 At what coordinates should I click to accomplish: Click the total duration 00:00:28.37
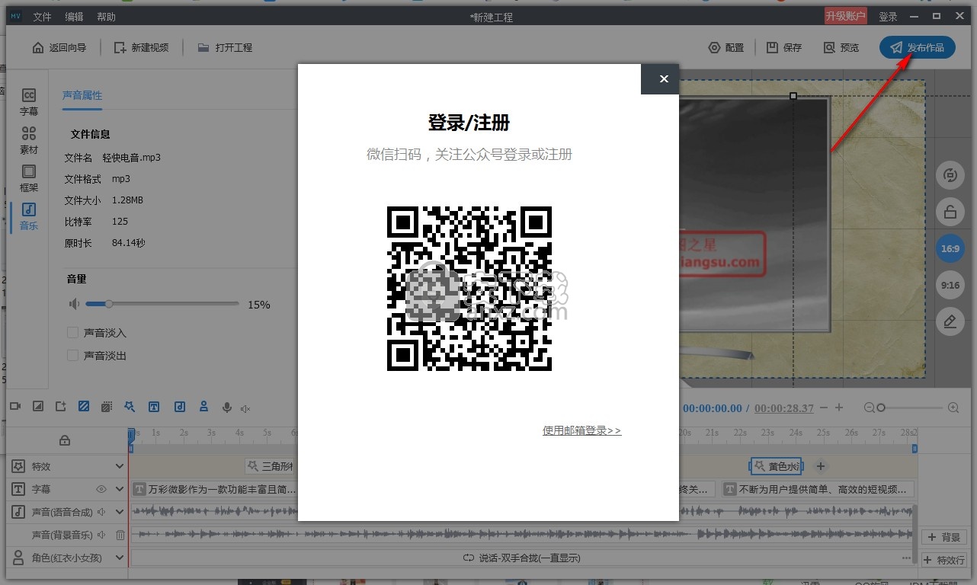(x=784, y=408)
